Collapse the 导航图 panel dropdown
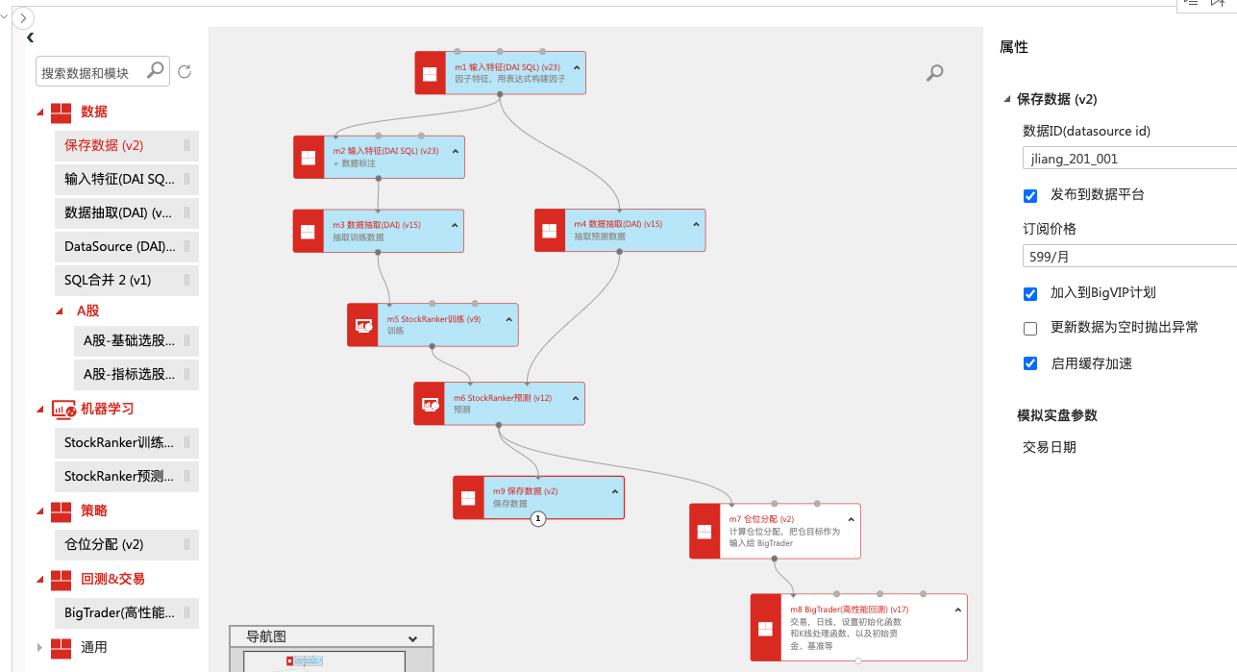 pos(412,638)
